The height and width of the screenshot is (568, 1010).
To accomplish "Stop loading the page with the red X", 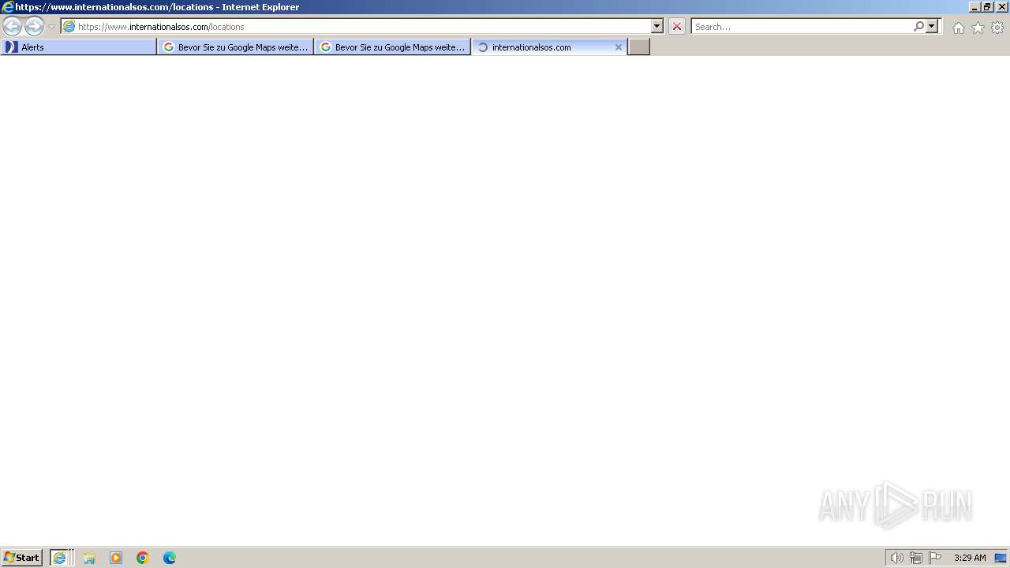I will tap(677, 26).
